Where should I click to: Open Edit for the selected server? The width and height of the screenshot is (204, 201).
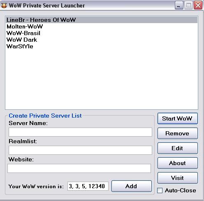(x=178, y=148)
